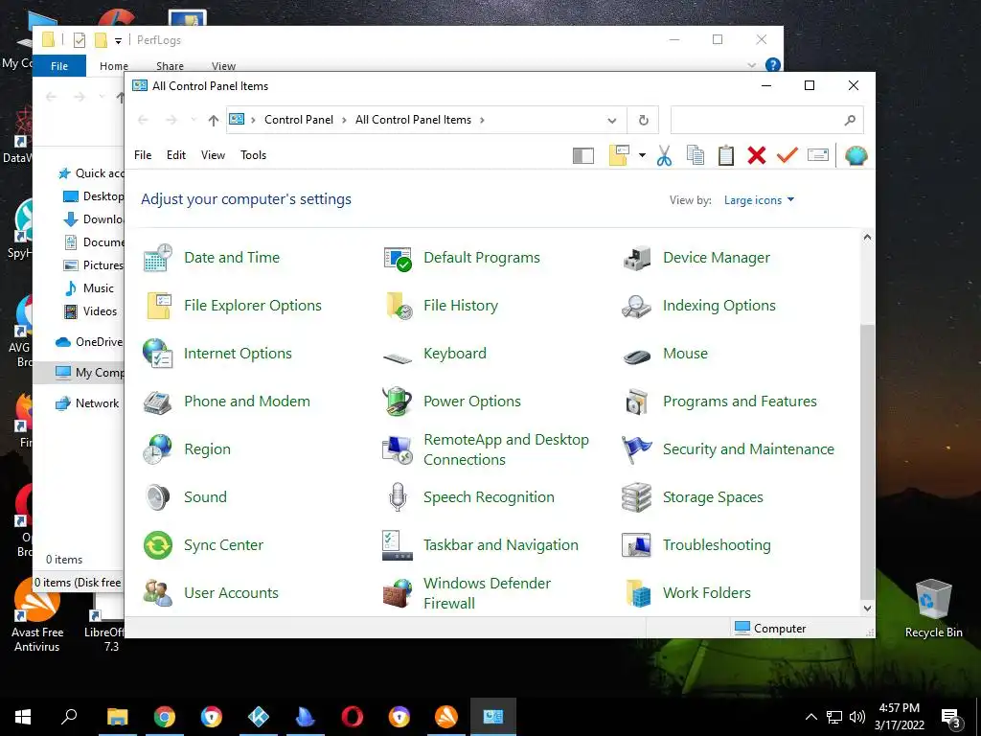Screen dimensions: 981x736
Task: Click the Control Panel breadcrumb link
Action: click(299, 120)
